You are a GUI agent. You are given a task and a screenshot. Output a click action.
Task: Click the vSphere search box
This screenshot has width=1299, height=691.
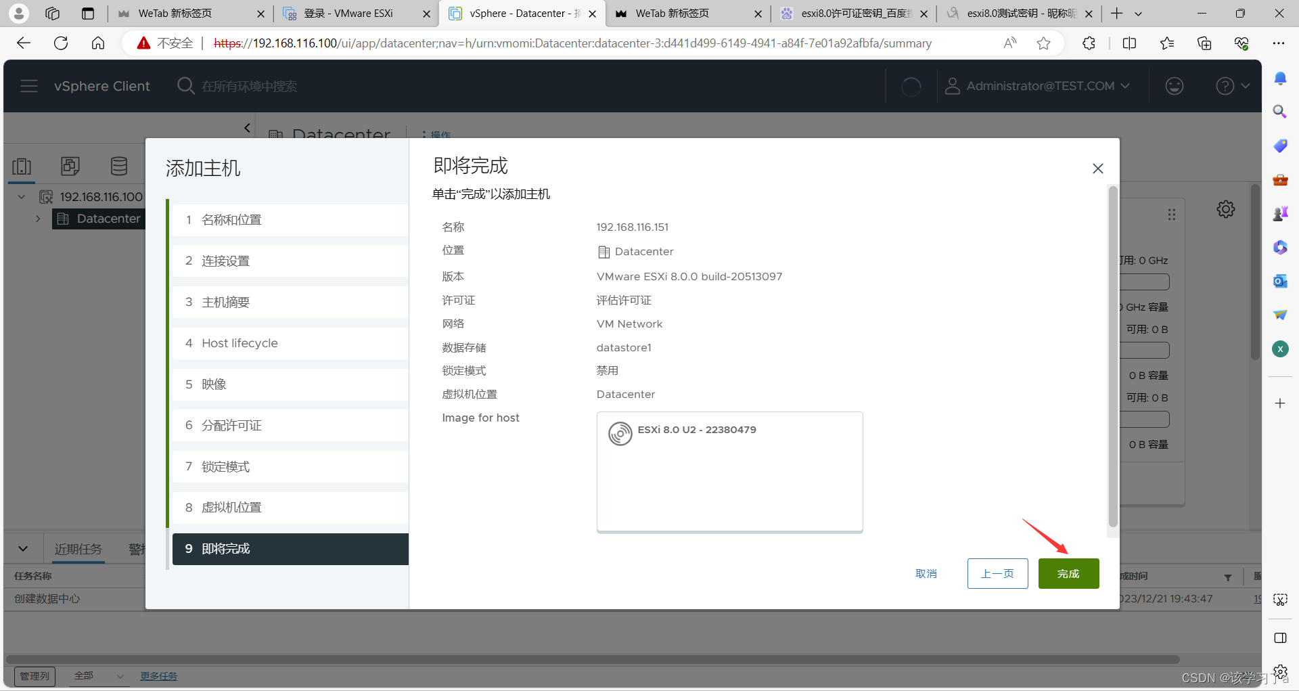249,86
